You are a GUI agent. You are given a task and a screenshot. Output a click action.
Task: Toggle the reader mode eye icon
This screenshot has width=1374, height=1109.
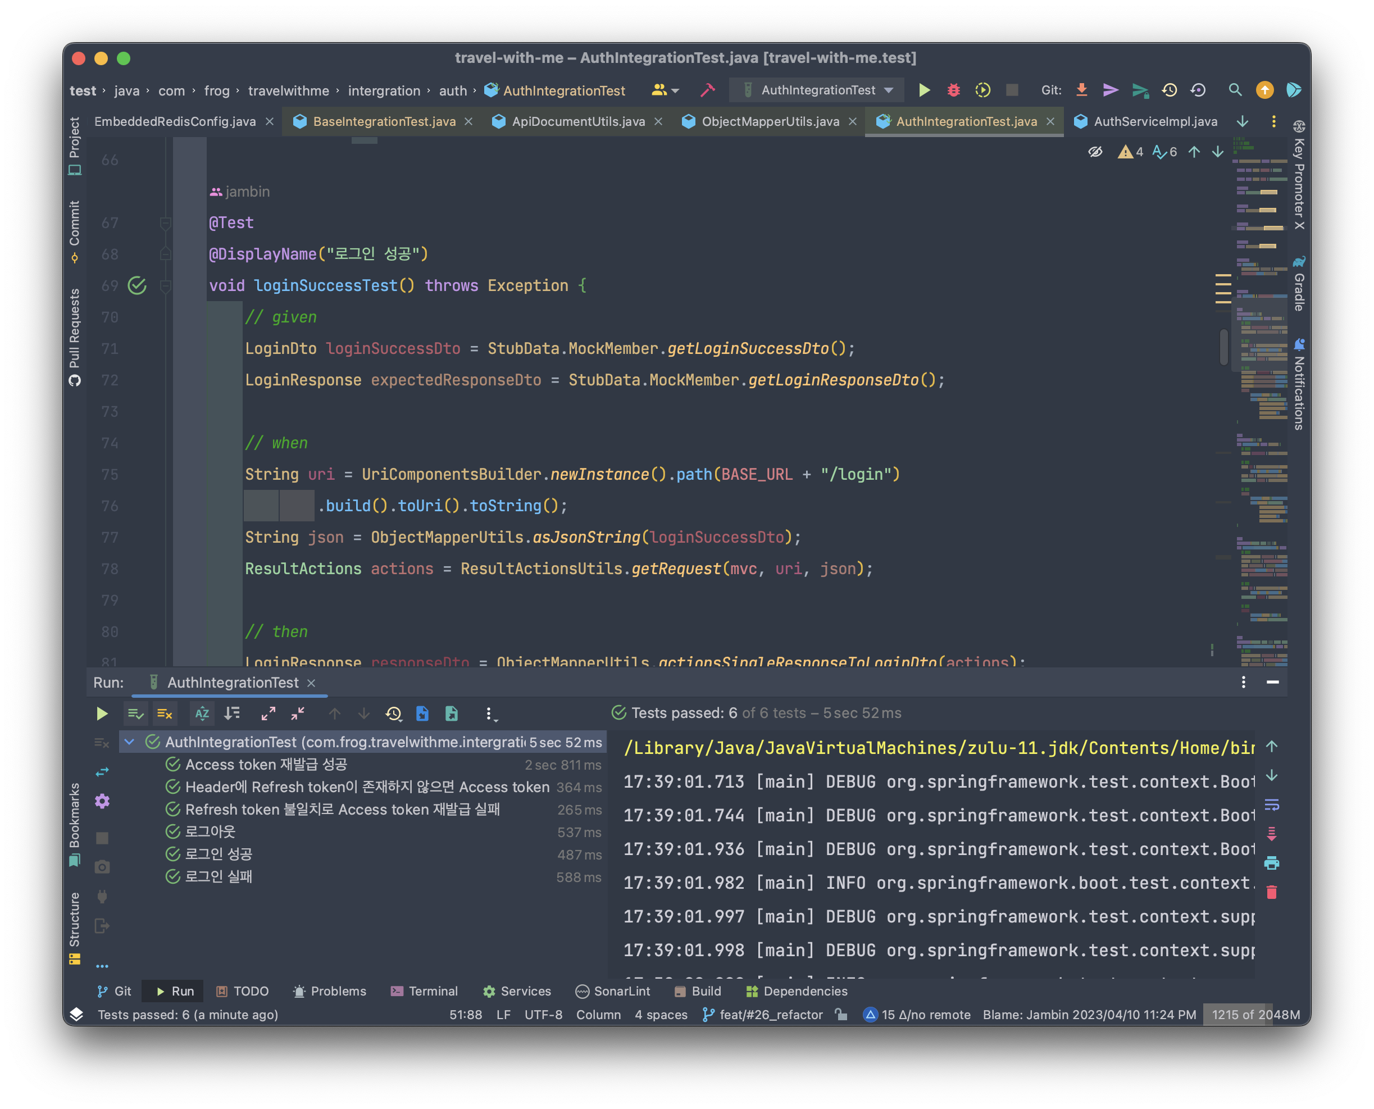1095,152
